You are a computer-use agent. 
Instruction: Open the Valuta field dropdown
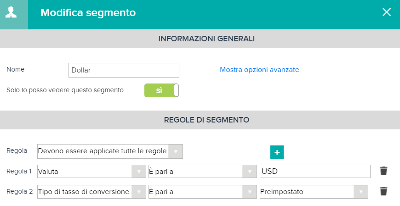click(91, 172)
